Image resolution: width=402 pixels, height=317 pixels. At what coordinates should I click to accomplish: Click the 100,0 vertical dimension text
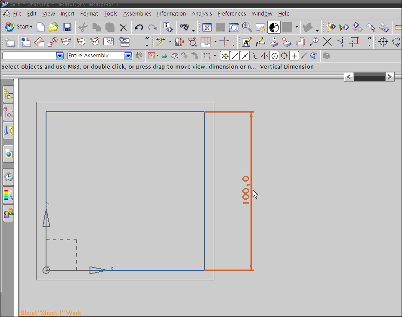pyautogui.click(x=246, y=190)
